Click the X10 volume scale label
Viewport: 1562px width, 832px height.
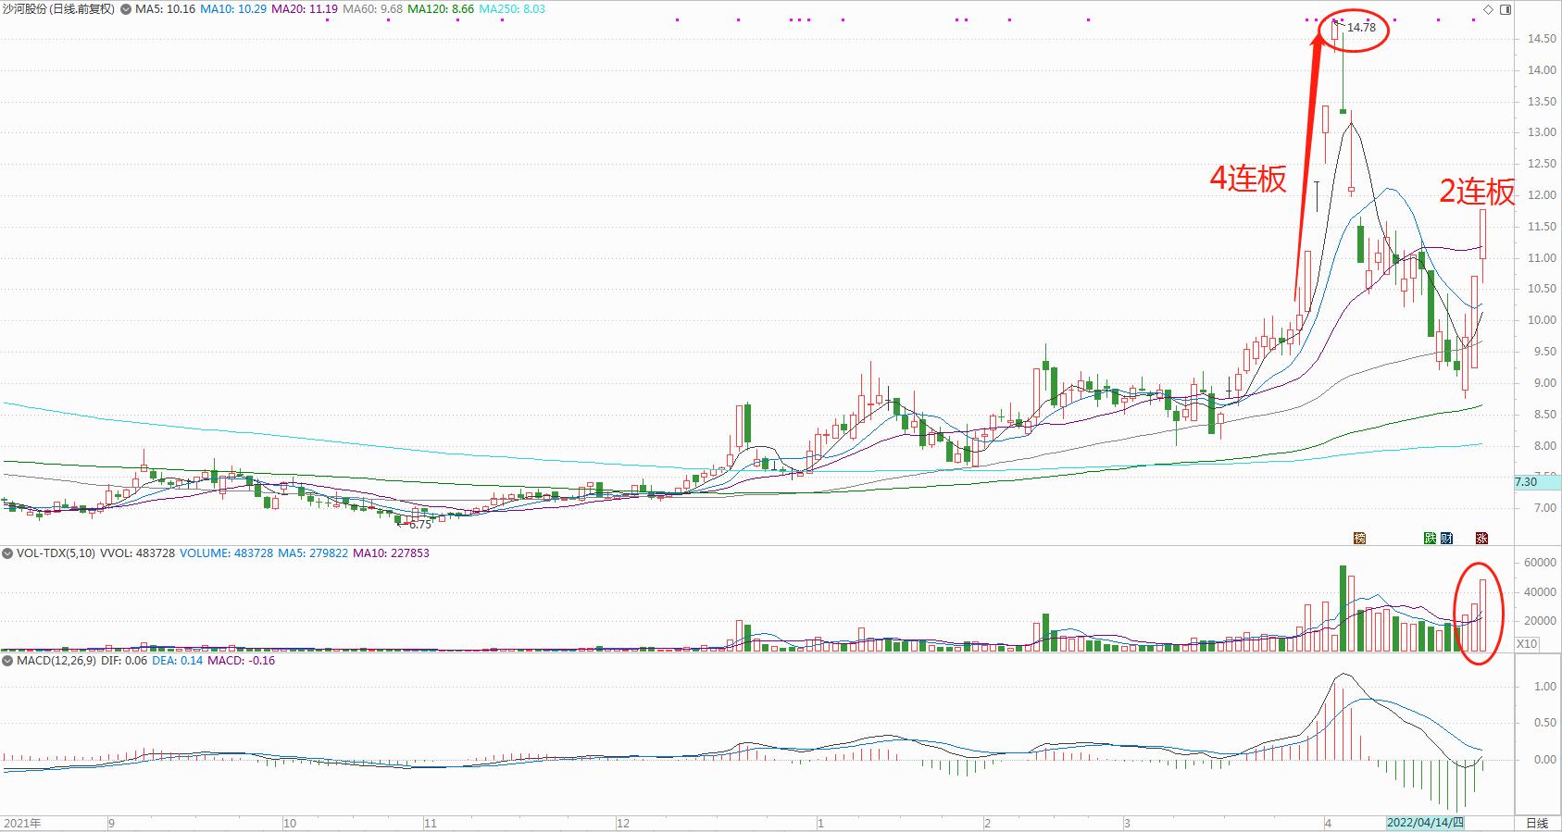1528,644
